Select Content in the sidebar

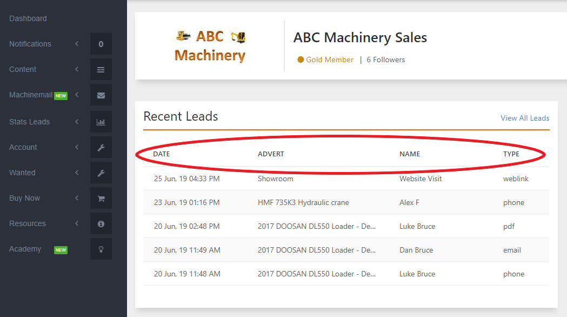coord(22,69)
